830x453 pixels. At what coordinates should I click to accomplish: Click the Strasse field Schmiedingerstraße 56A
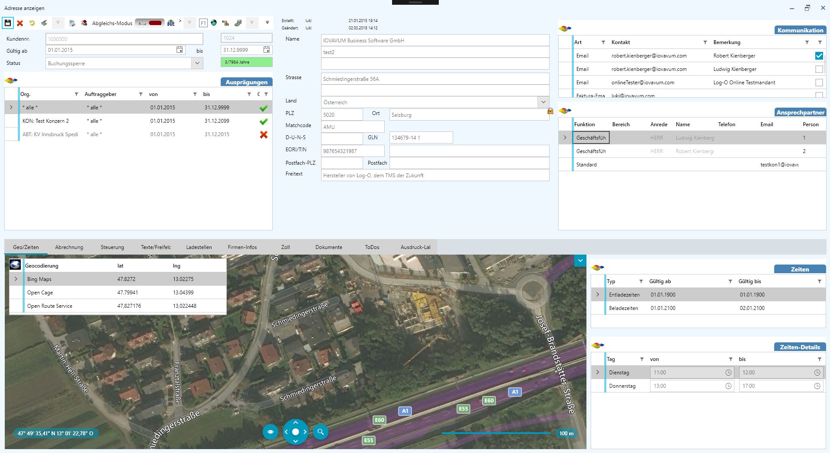click(x=435, y=79)
